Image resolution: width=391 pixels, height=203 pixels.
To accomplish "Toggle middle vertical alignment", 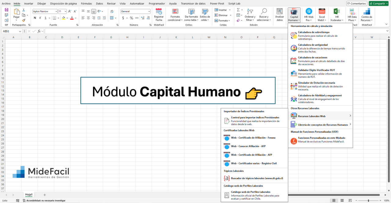I will (x=88, y=11).
